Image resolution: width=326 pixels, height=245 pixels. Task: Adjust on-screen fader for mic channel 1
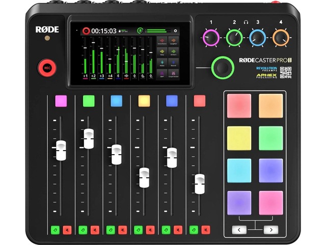[x=85, y=48]
